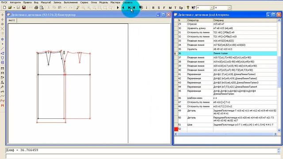Viewport: 283px width, 159px height.
Task: Open the Мастера menu
Action: click(x=115, y=2)
